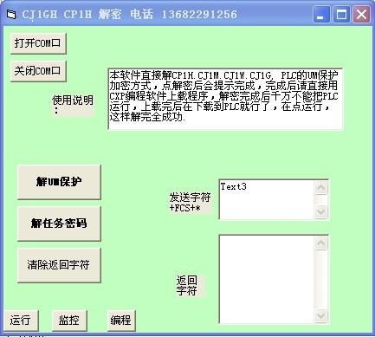Click the 解任务密码 button
Screen dimensions: 375x337
(59, 224)
